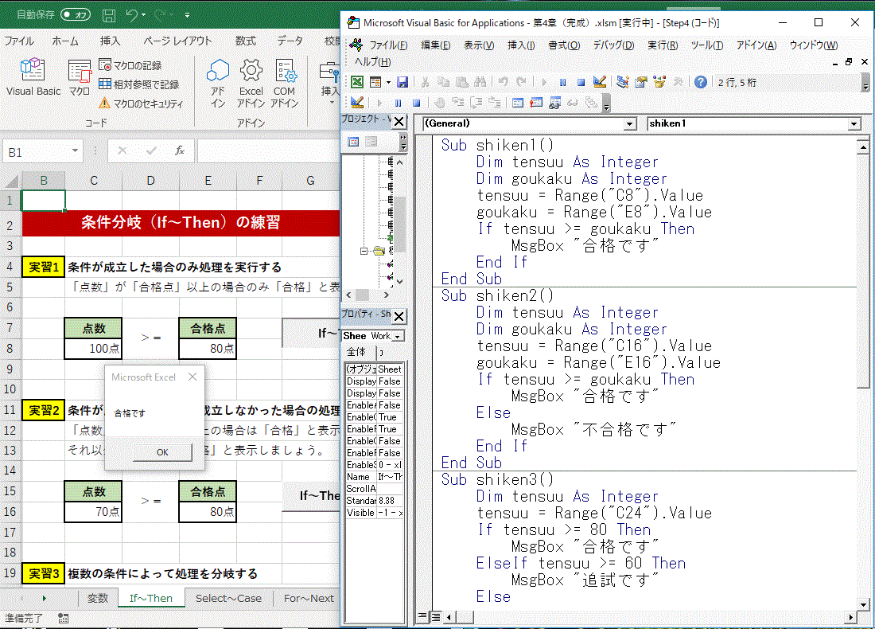Viewport: 875px width, 629px height.
Task: Open the shiken1 procedure dropdown
Action: pyautogui.click(x=854, y=123)
